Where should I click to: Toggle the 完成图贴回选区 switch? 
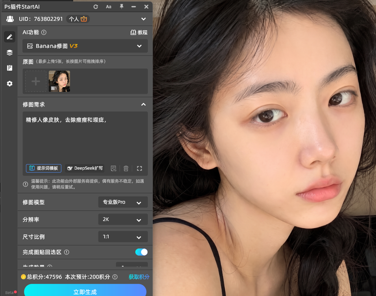tap(142, 252)
